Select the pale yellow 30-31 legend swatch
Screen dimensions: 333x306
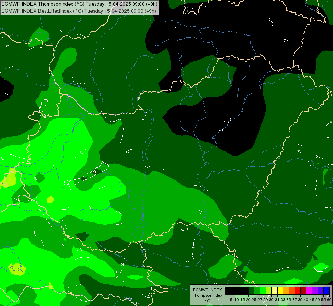[274, 291]
